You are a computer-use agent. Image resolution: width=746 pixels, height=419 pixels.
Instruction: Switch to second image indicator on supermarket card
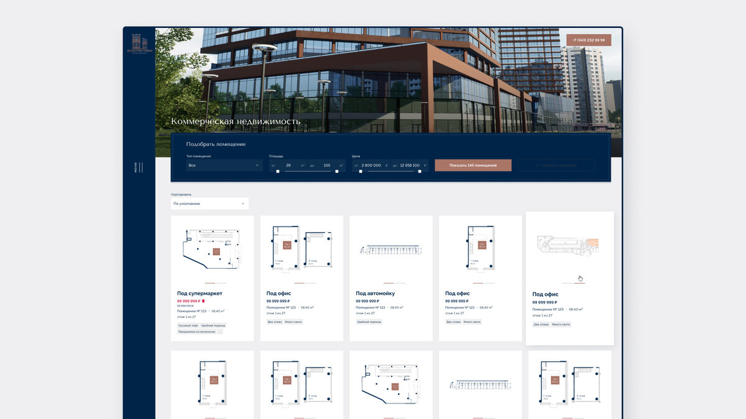(x=221, y=283)
